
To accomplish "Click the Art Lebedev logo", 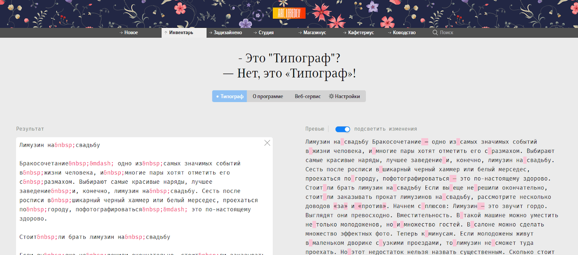I will point(289,13).
